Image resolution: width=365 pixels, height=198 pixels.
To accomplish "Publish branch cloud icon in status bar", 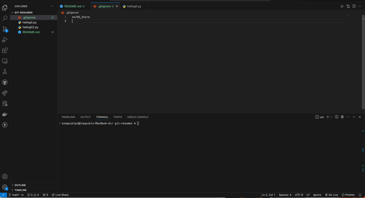I will [23, 195].
